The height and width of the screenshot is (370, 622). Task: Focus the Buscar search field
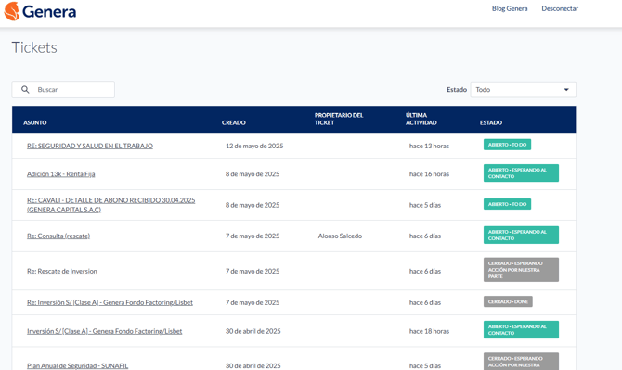click(x=63, y=90)
